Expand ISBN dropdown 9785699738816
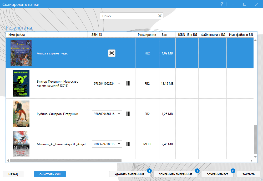The image size is (263, 181). click(119, 144)
